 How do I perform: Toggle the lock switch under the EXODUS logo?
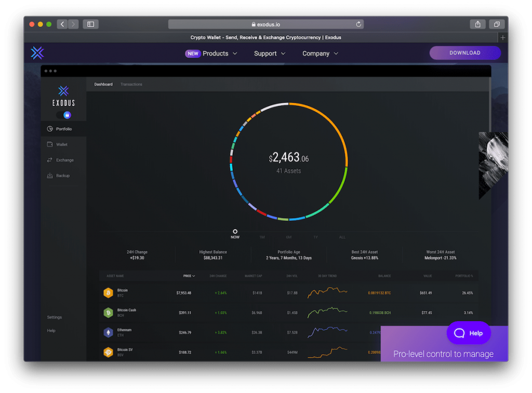click(x=64, y=115)
